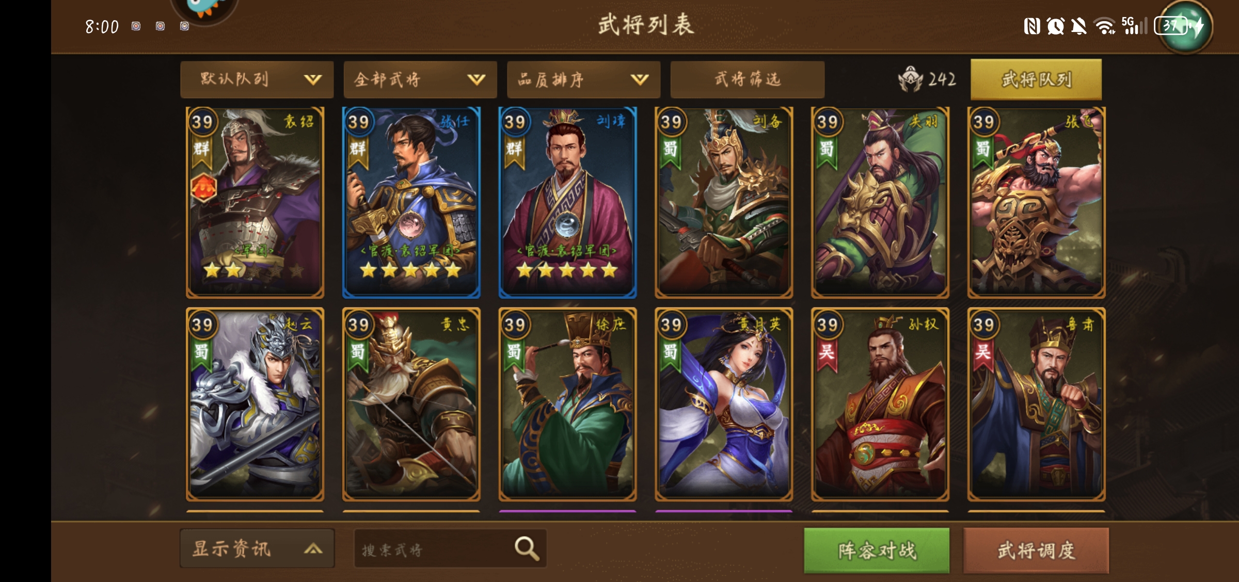
Task: Open the 品质排序 sort dropdown
Action: click(x=583, y=79)
